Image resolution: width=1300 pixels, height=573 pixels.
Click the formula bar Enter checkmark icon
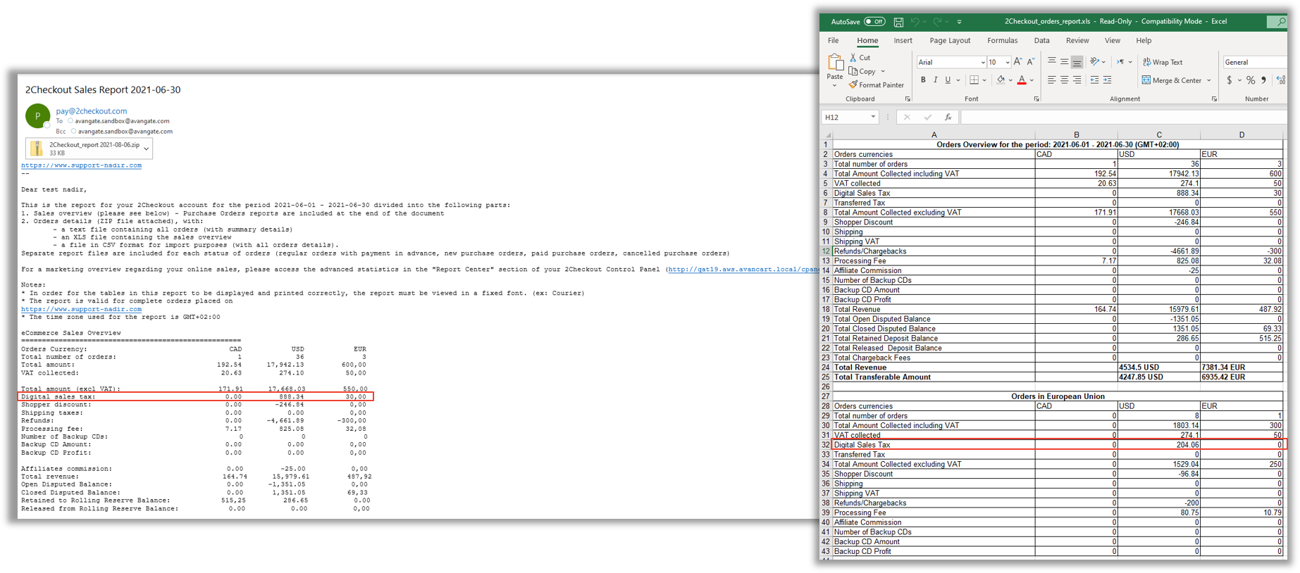click(x=928, y=118)
